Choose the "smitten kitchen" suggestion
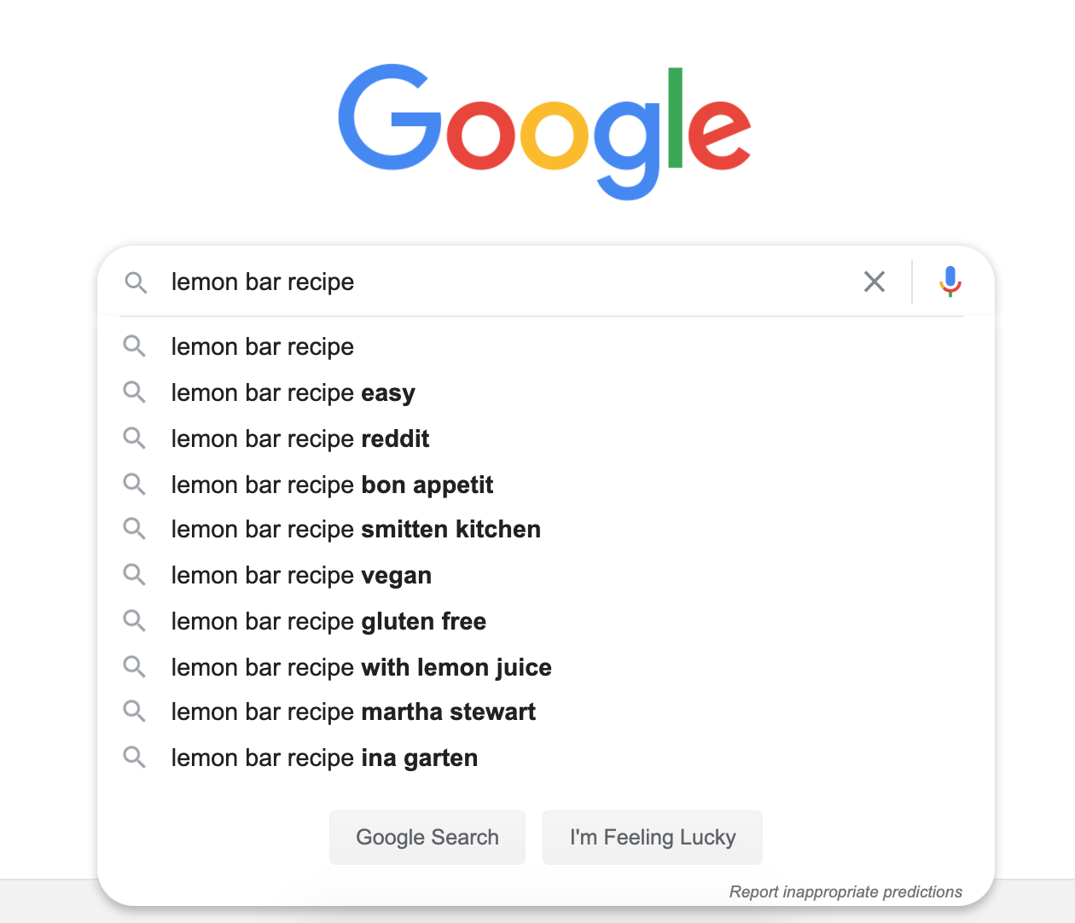The height and width of the screenshot is (923, 1075). click(356, 530)
